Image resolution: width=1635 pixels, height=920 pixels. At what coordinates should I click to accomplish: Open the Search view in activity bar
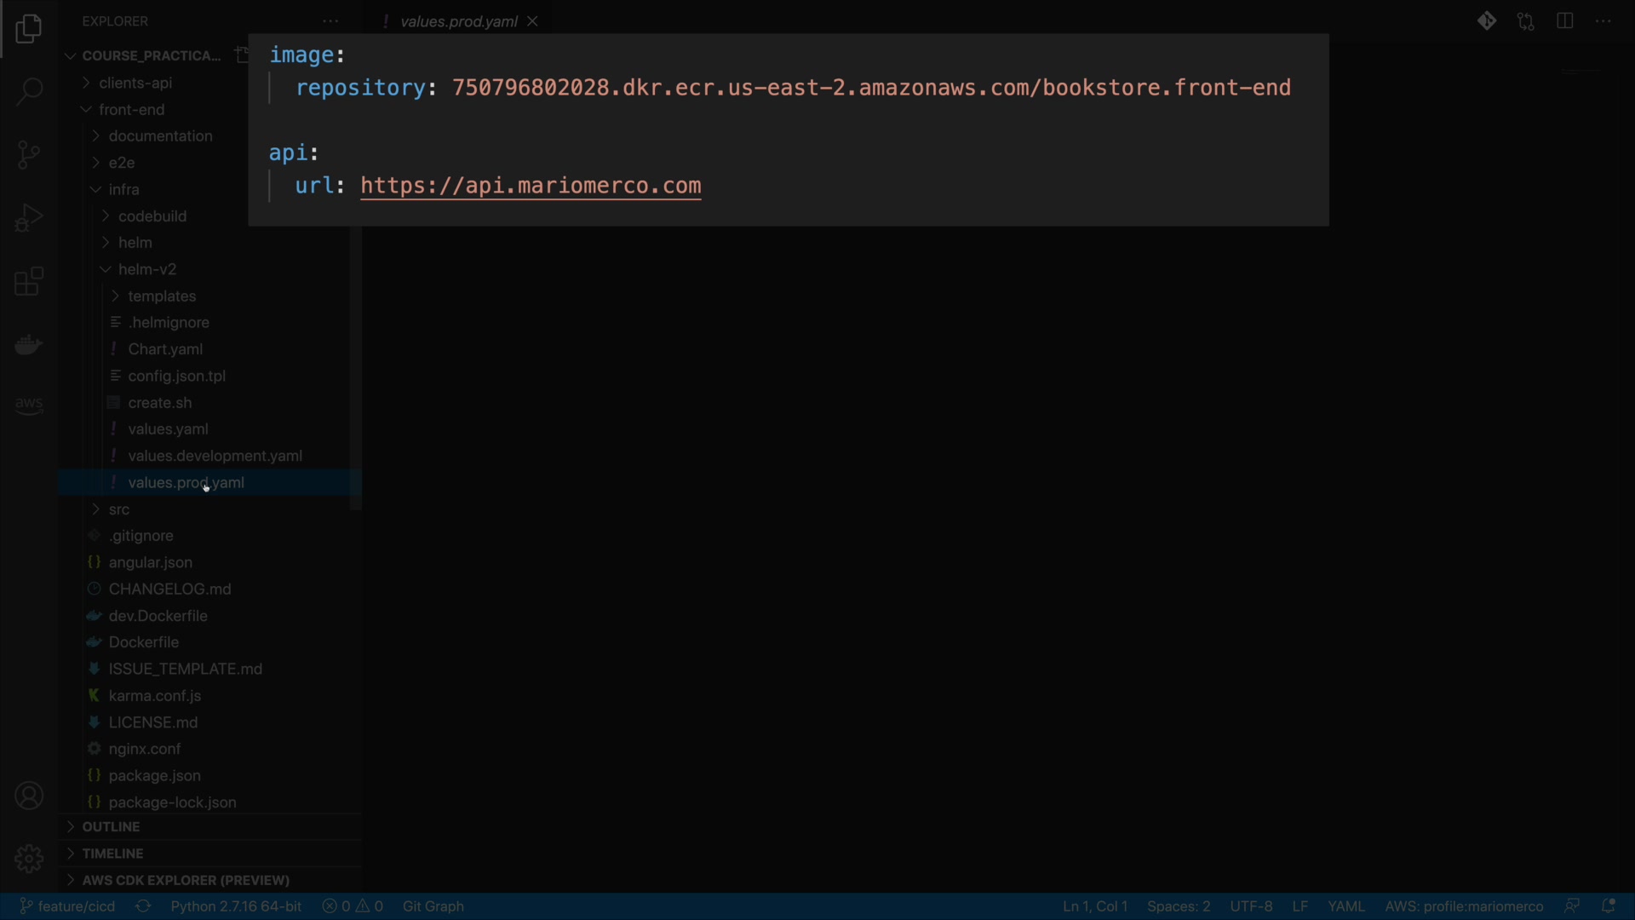coord(29,91)
